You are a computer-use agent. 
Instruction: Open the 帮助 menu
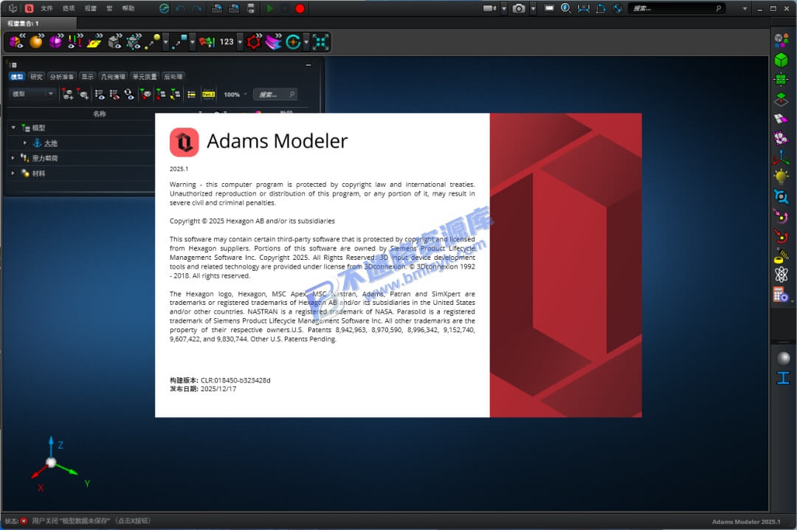pos(128,8)
